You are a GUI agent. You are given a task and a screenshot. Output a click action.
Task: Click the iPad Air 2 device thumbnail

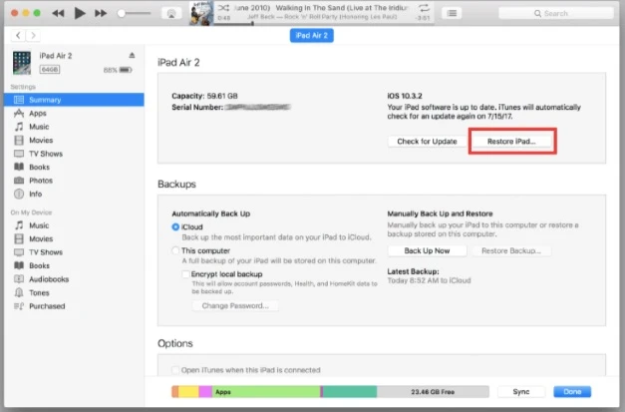[x=22, y=63]
